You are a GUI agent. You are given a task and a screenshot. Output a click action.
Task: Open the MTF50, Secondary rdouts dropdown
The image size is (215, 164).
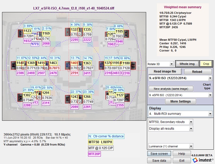click(171, 122)
